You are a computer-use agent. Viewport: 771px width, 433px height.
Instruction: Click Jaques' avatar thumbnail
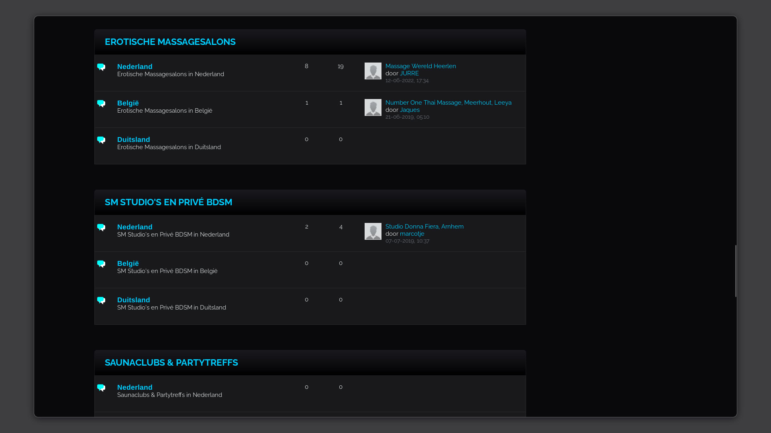[373, 107]
